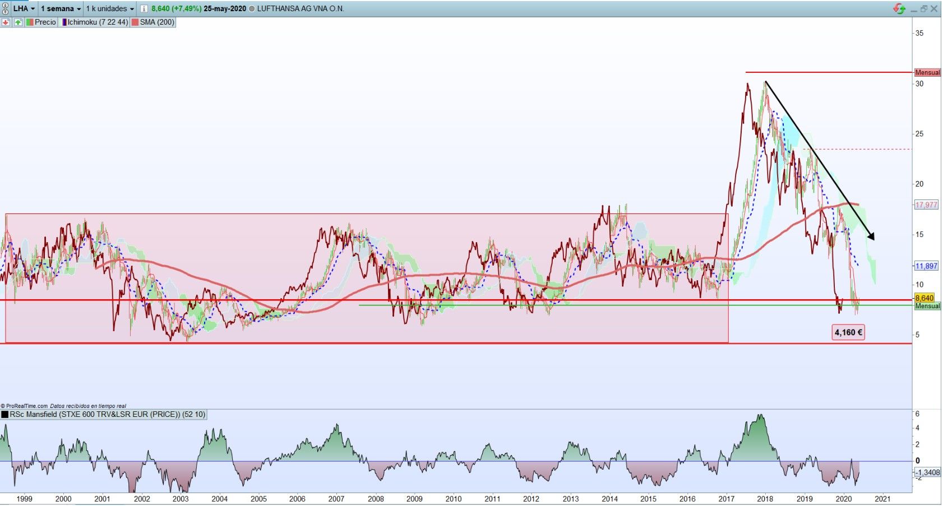Restore the chart window size
The height and width of the screenshot is (506, 943).
click(x=923, y=9)
